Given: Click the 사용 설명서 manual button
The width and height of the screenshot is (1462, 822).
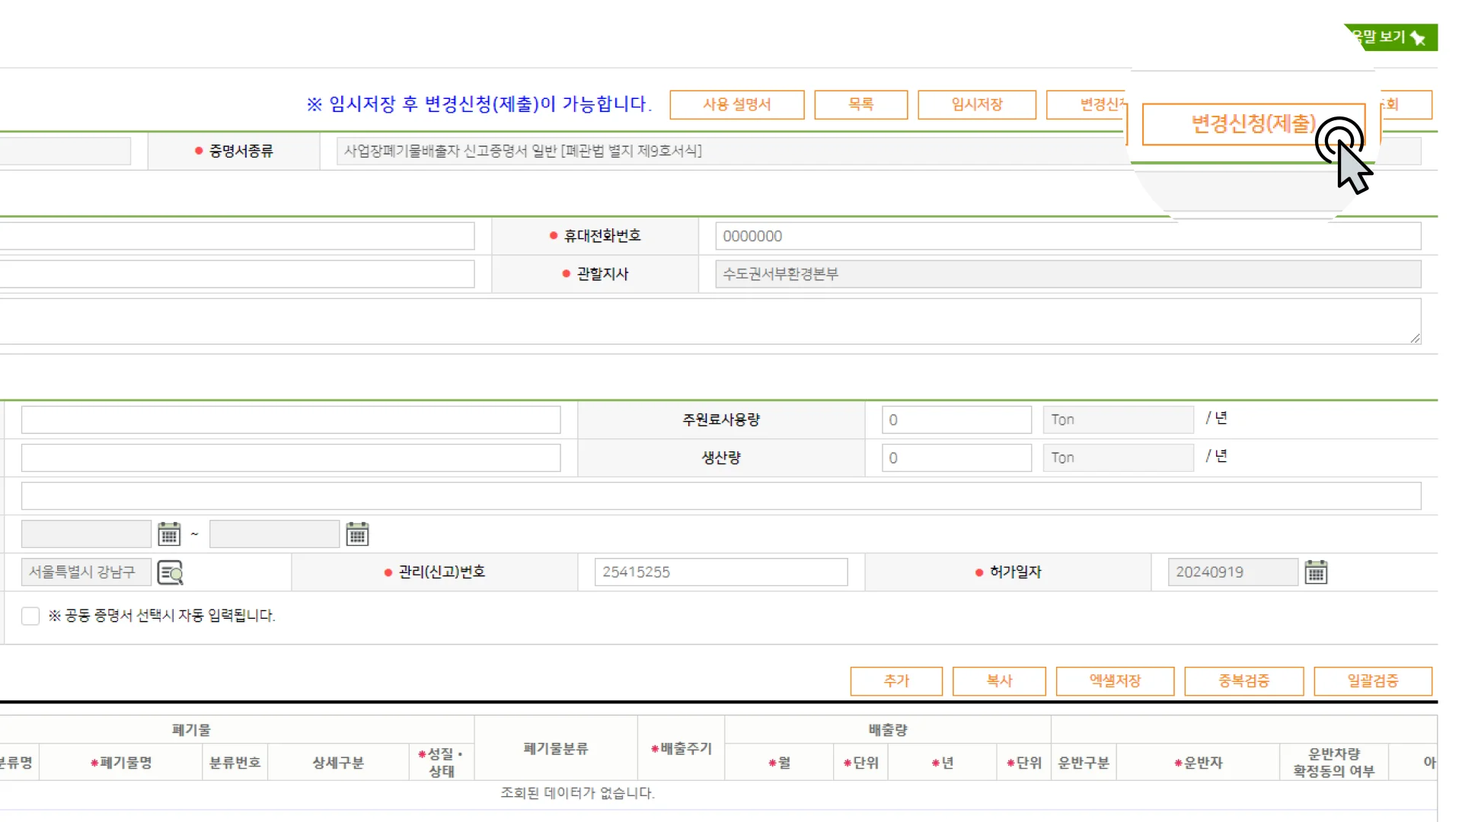Looking at the screenshot, I should click(x=736, y=104).
